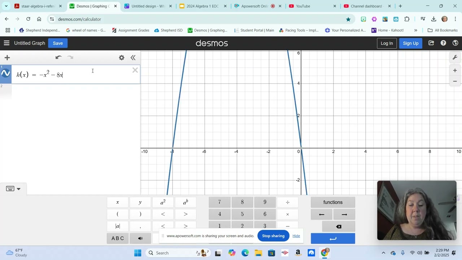Image resolution: width=462 pixels, height=260 pixels.
Task: Toggle keypad audio trace speaker
Action: tap(140, 238)
